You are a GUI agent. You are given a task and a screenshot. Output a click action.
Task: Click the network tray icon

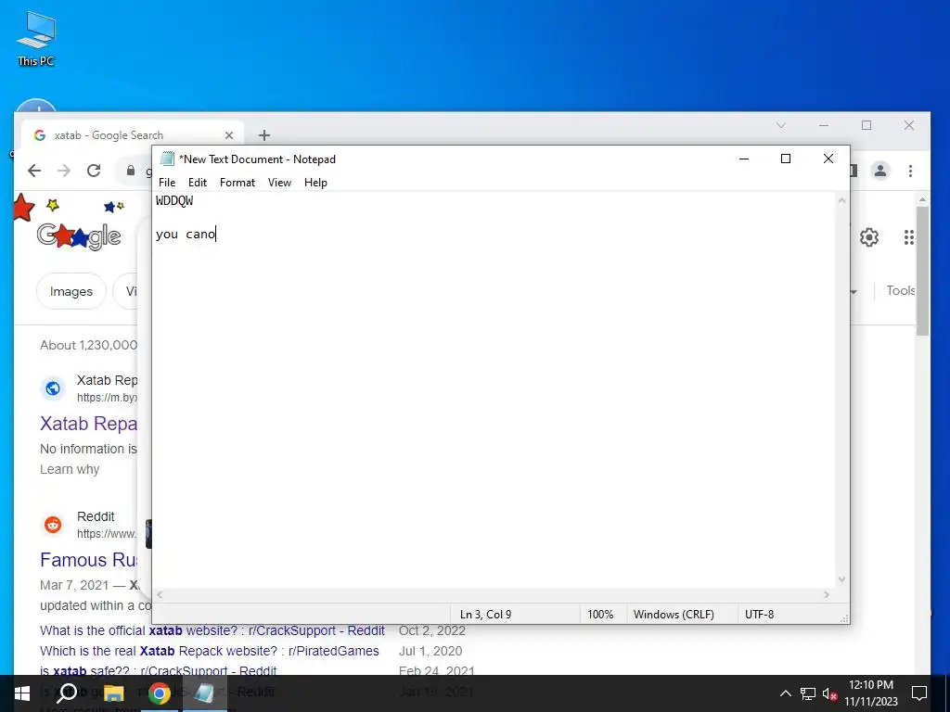tap(808, 693)
